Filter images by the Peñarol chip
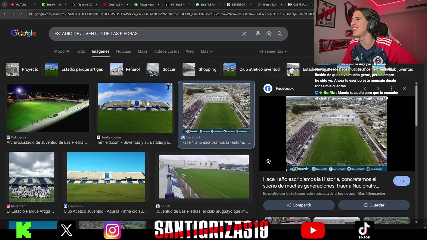The width and height of the screenshot is (427, 240). pos(126,69)
